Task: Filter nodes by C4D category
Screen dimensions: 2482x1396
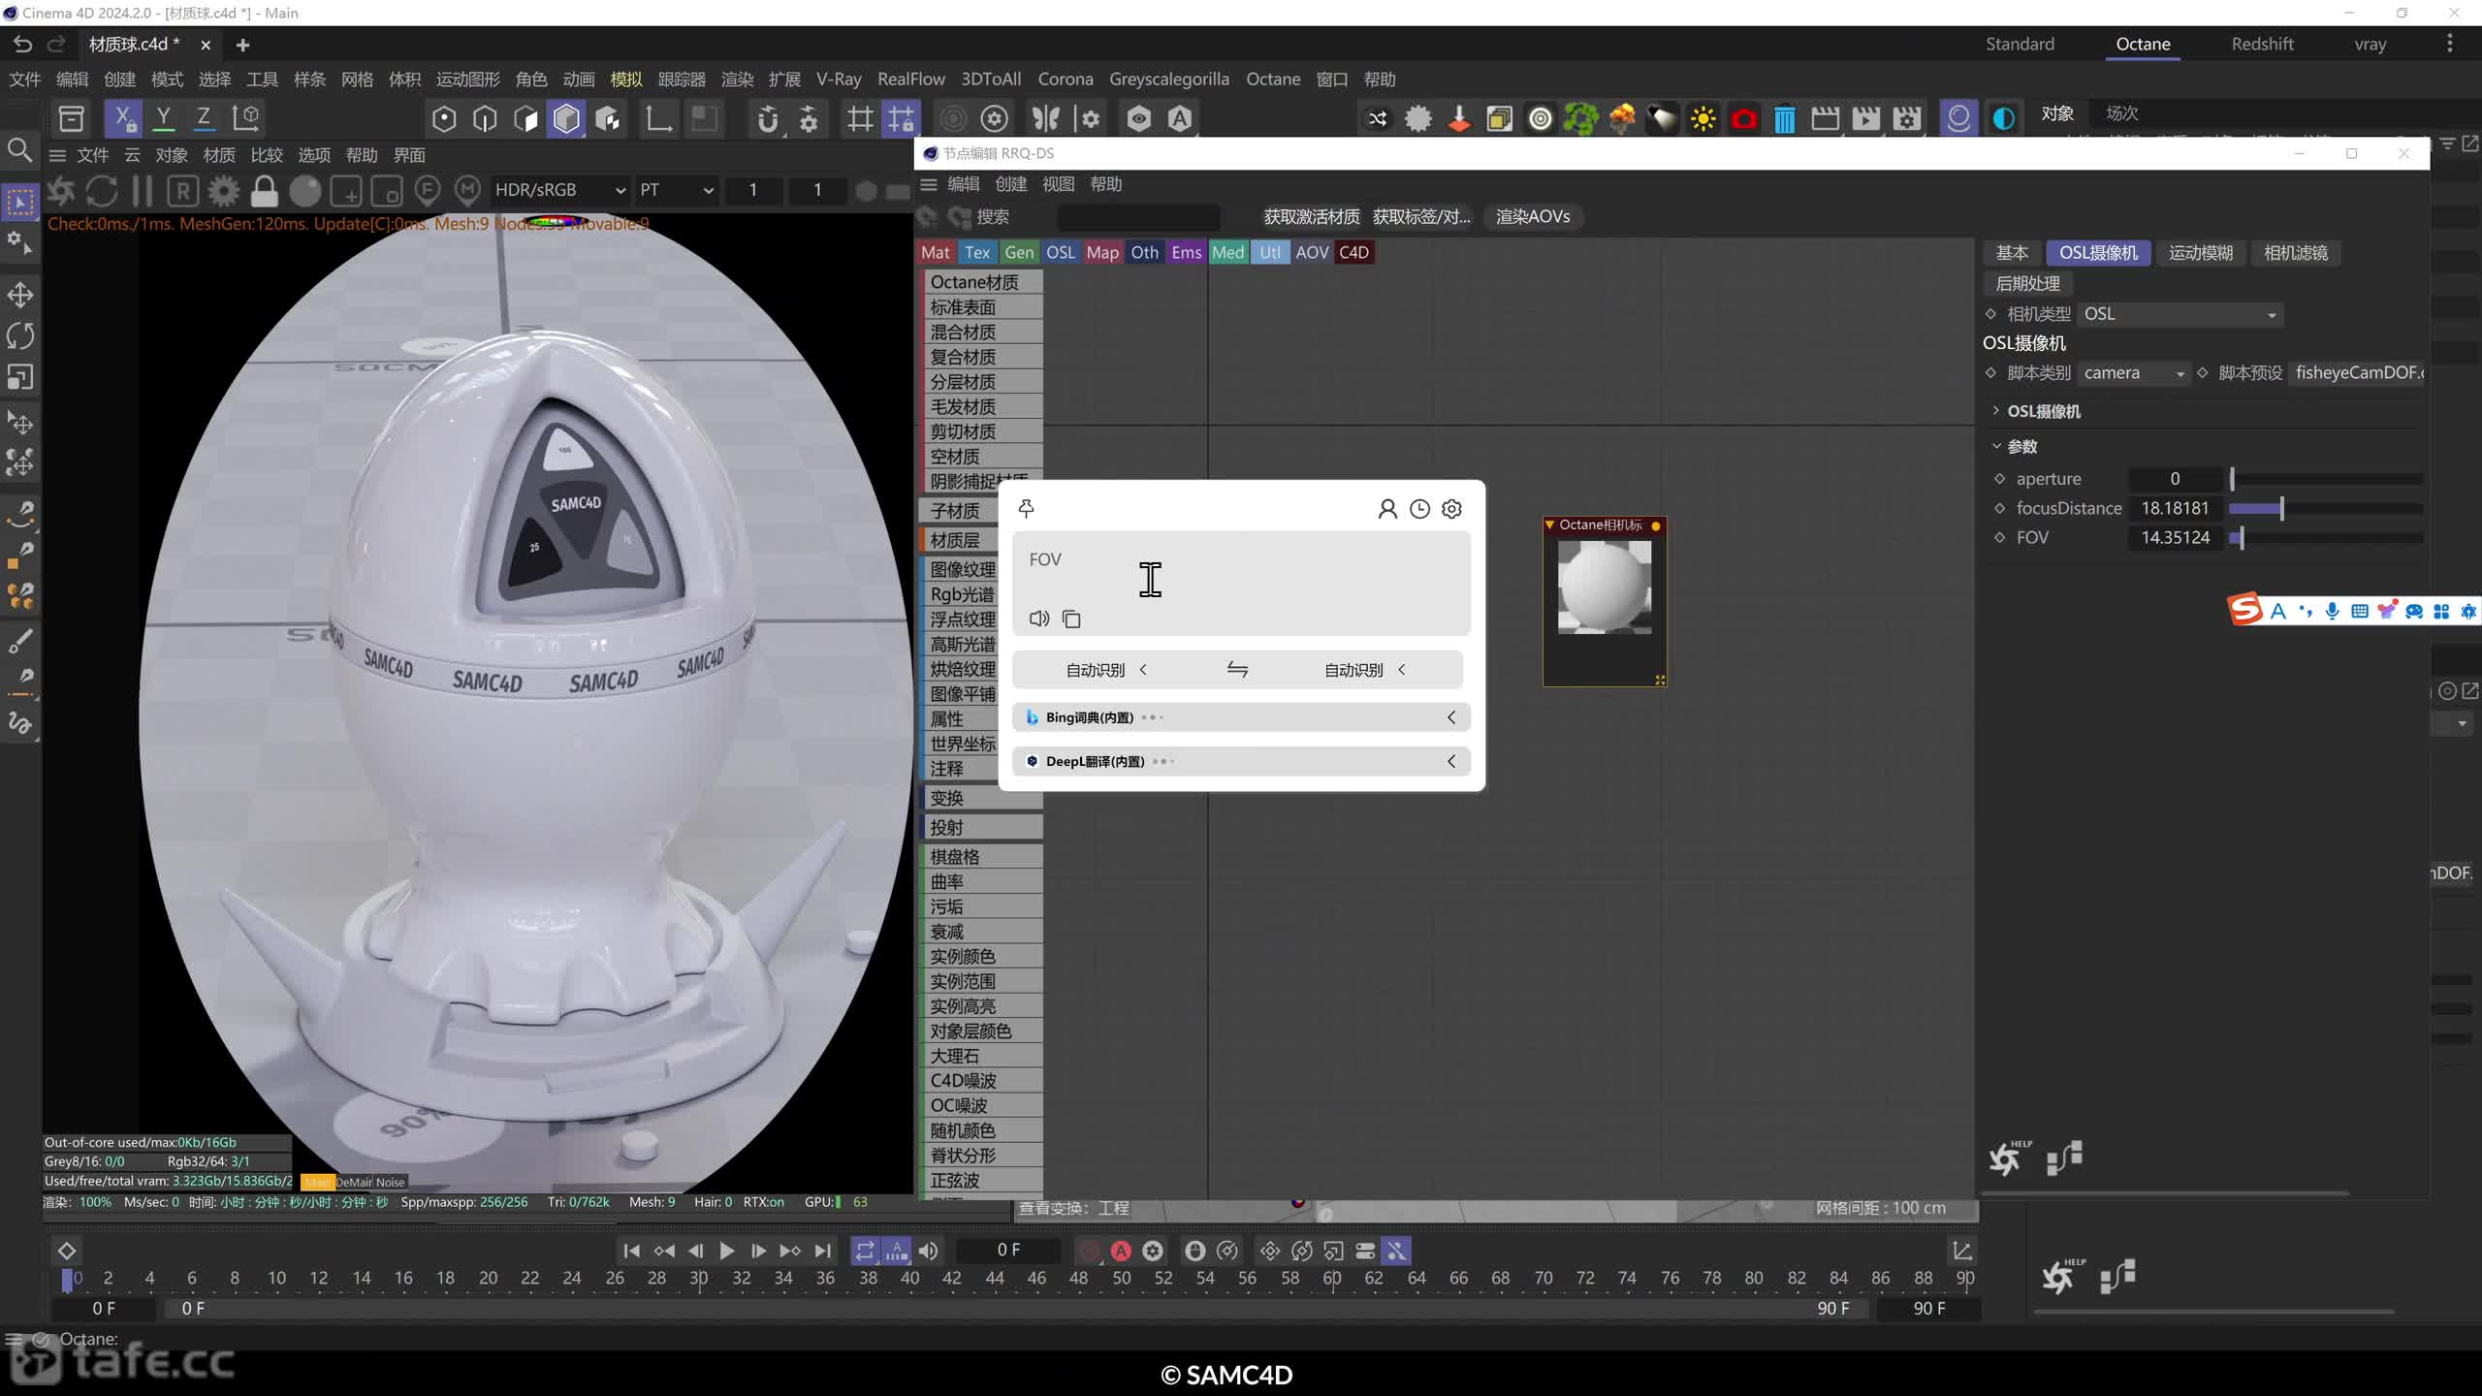Action: 1353,252
